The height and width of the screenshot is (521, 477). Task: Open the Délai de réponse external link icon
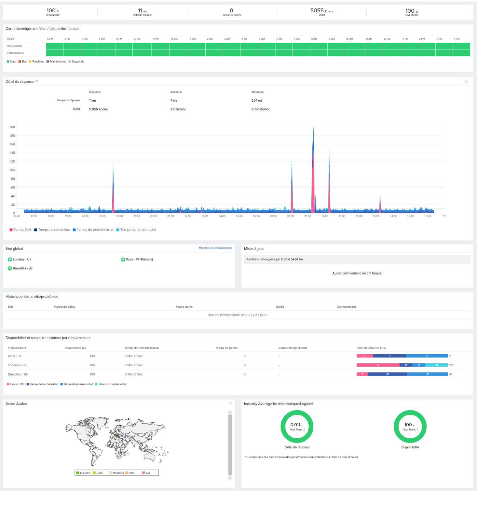coord(36,81)
